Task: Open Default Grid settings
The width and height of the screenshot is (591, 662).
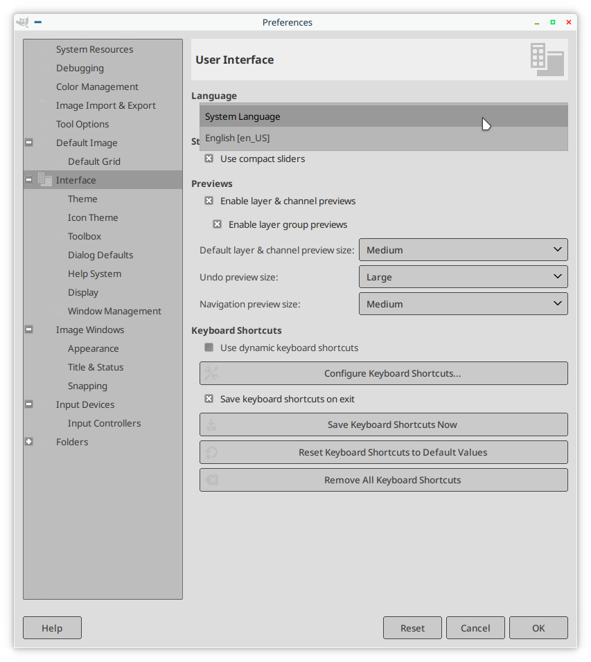Action: pos(94,161)
